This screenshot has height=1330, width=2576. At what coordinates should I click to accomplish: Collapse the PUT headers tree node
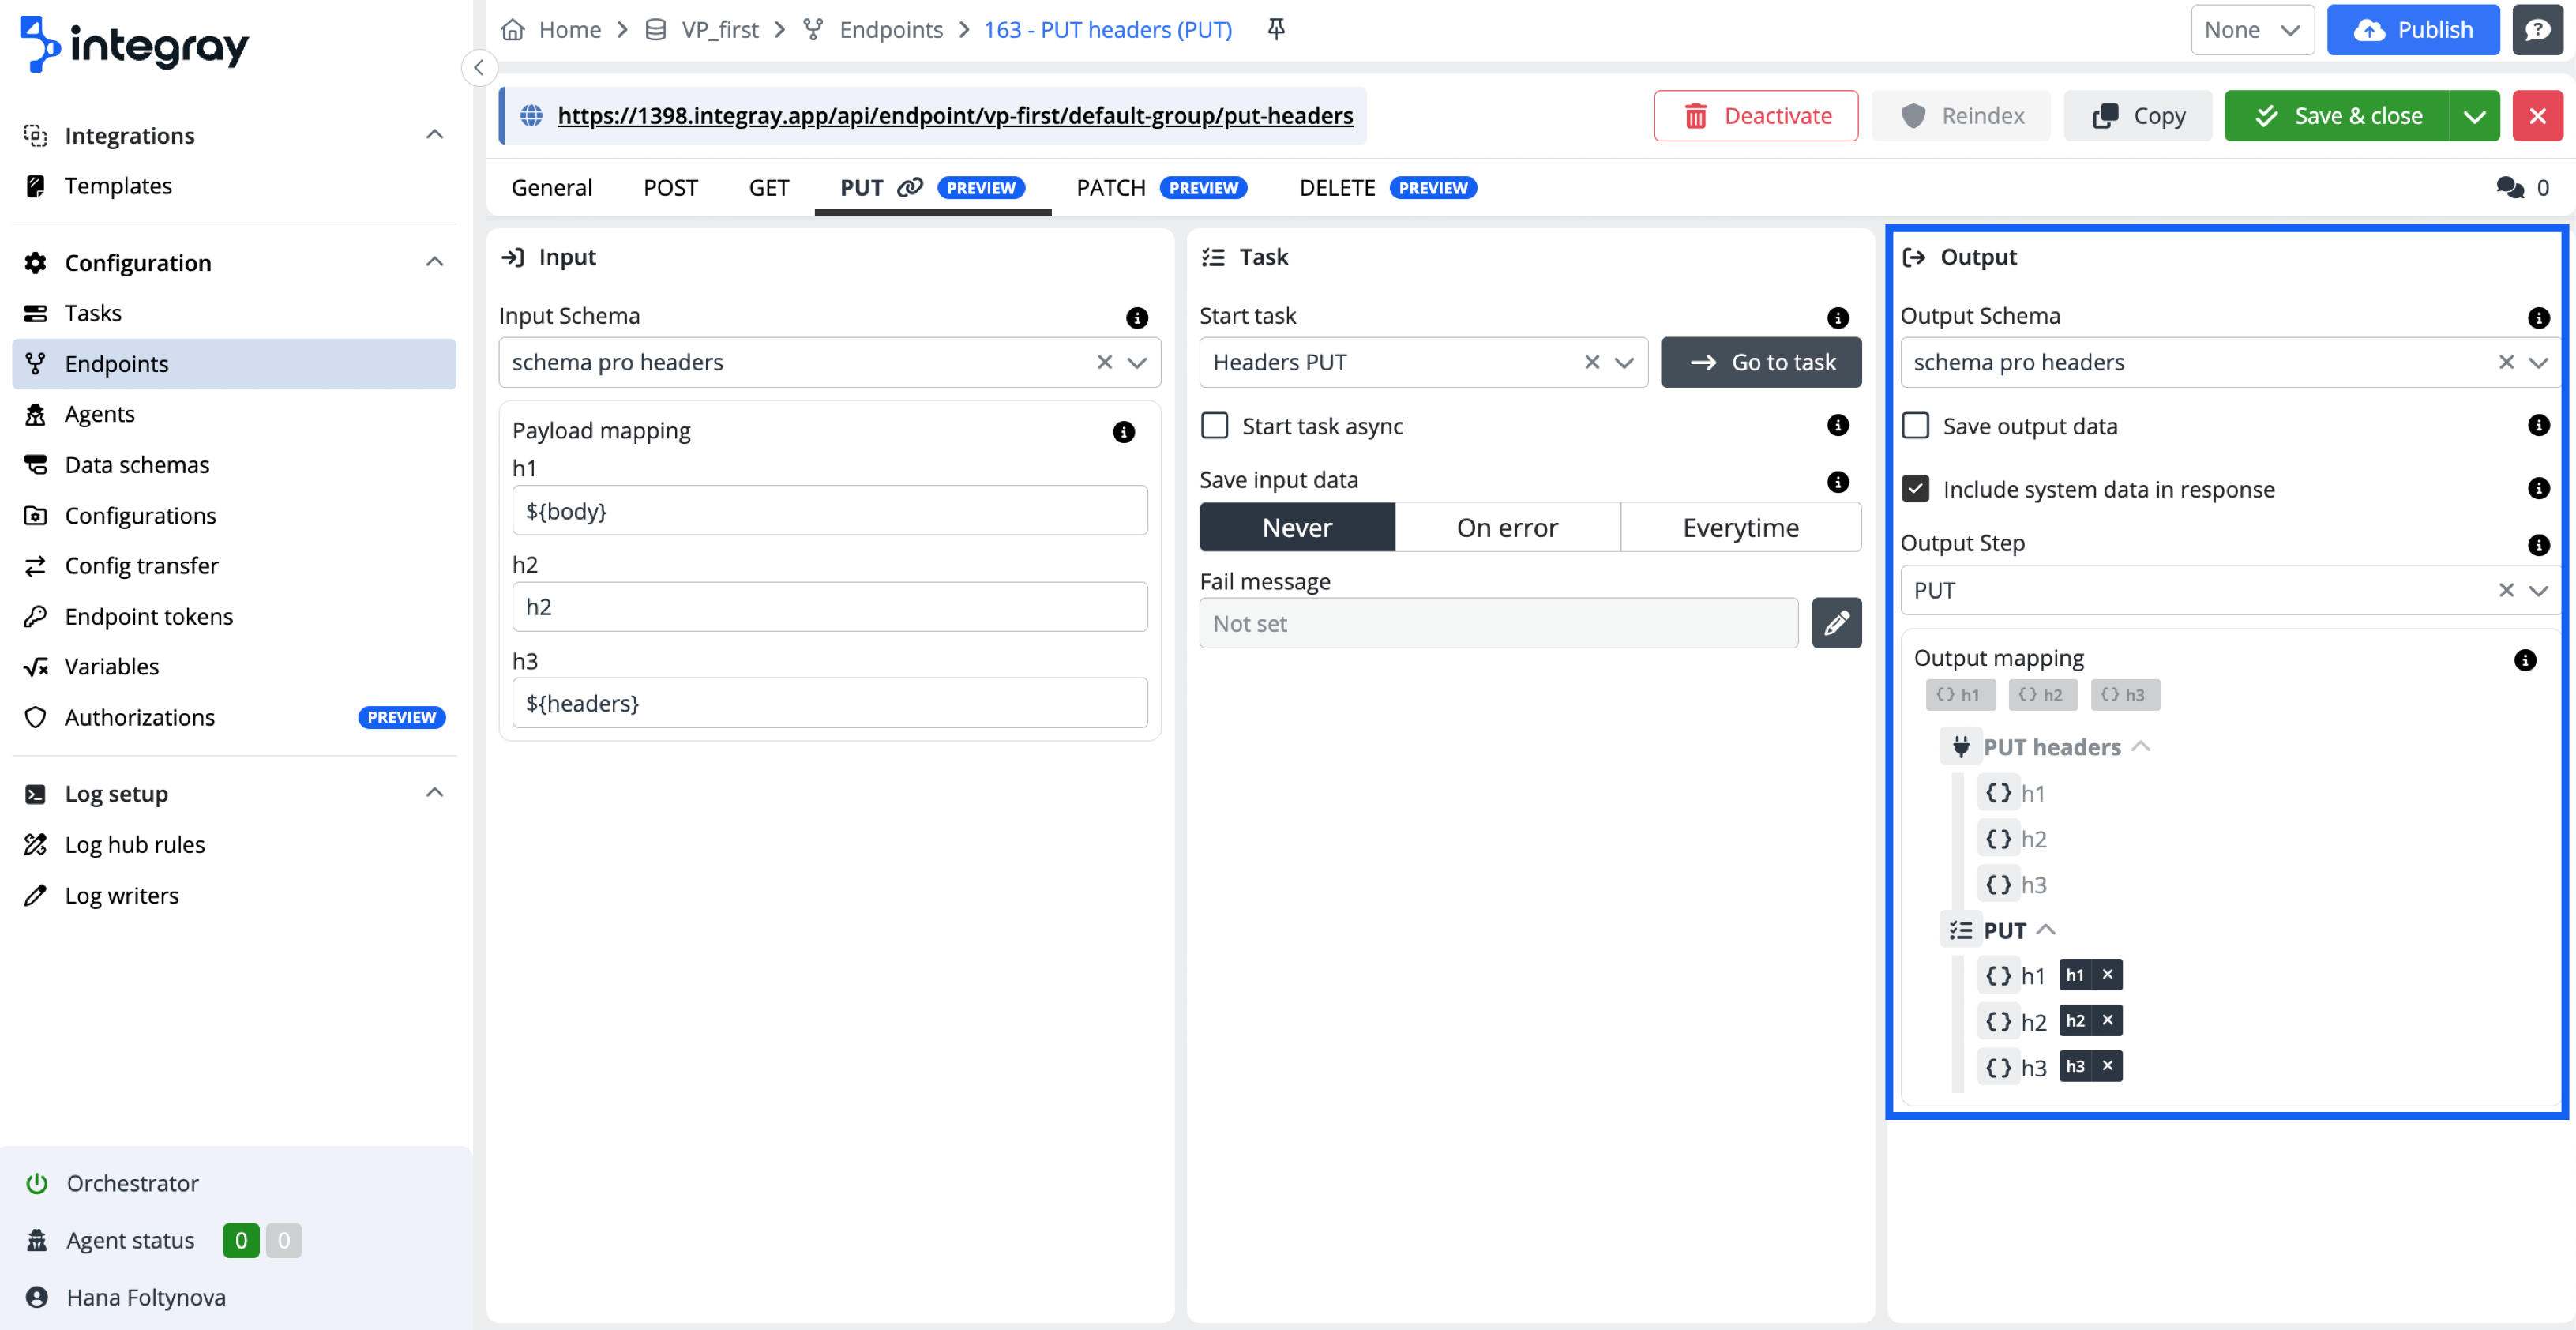coord(2141,747)
